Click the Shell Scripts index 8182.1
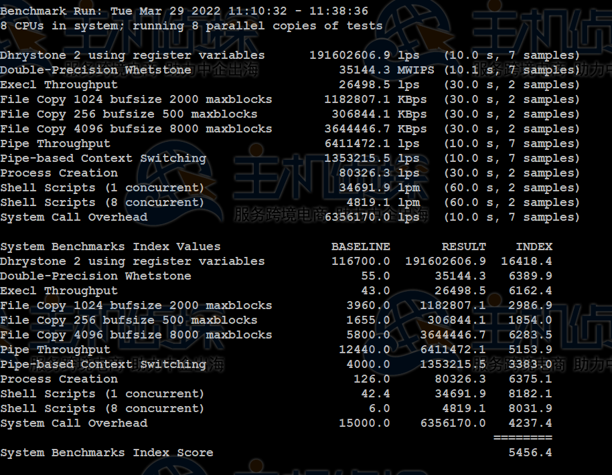The height and width of the screenshot is (475, 612). [x=530, y=394]
